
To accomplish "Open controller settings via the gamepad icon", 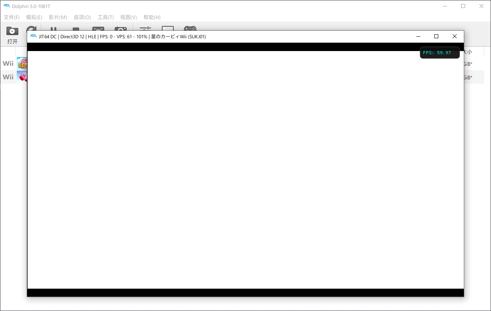I will (190, 28).
